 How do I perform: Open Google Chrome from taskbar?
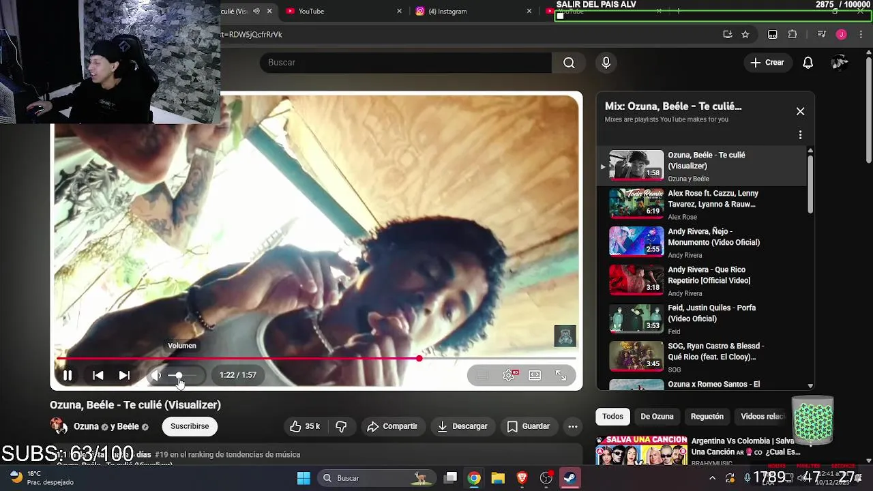(x=474, y=478)
